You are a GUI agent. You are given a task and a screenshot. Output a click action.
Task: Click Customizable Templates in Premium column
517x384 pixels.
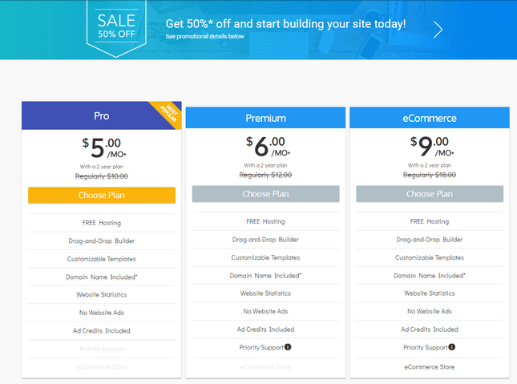click(x=266, y=257)
